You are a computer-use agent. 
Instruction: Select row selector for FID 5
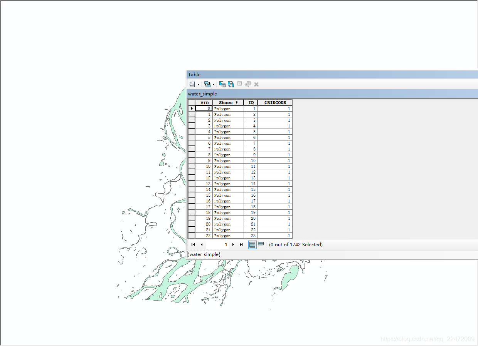(192, 137)
